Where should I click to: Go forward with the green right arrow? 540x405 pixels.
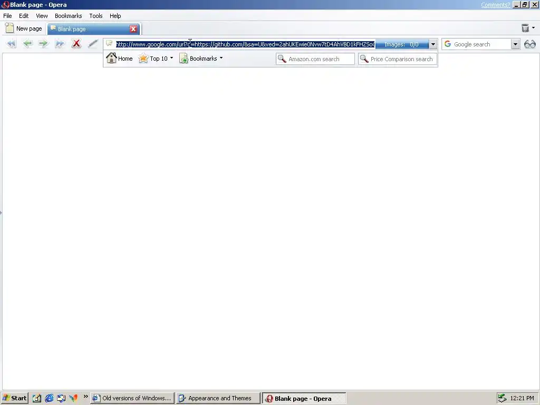(43, 43)
